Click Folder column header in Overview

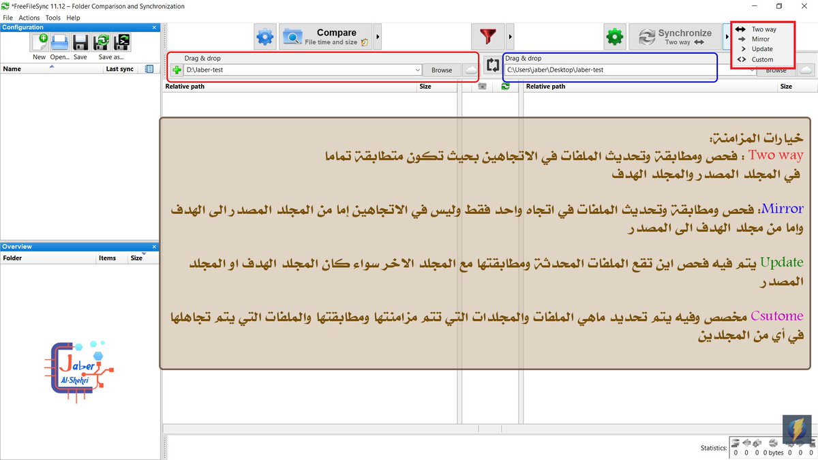[x=48, y=258]
